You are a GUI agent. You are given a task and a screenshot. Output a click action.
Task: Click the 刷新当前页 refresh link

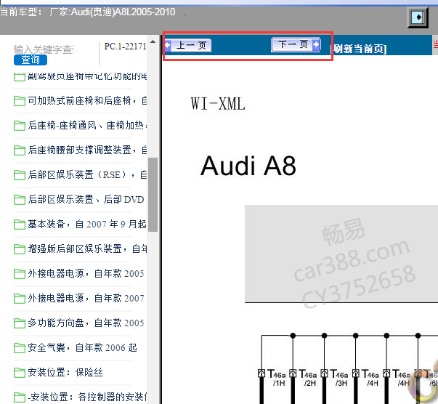[x=360, y=49]
